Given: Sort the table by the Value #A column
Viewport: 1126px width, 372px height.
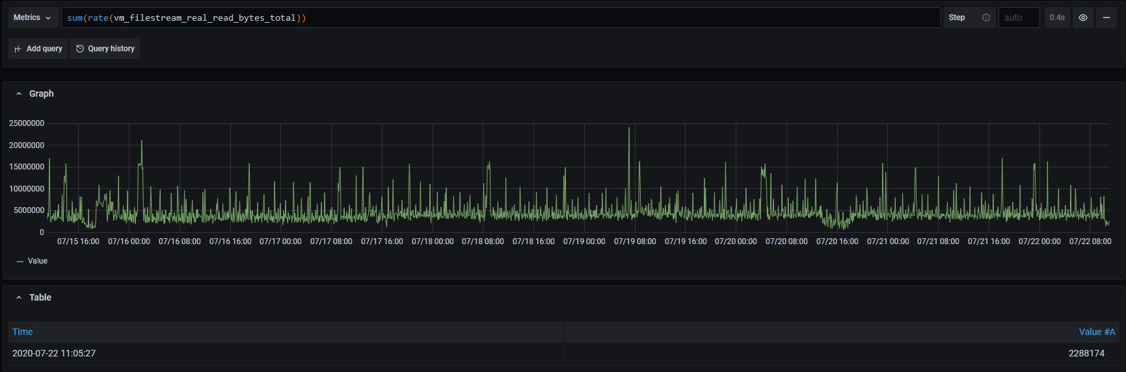Looking at the screenshot, I should point(1097,332).
